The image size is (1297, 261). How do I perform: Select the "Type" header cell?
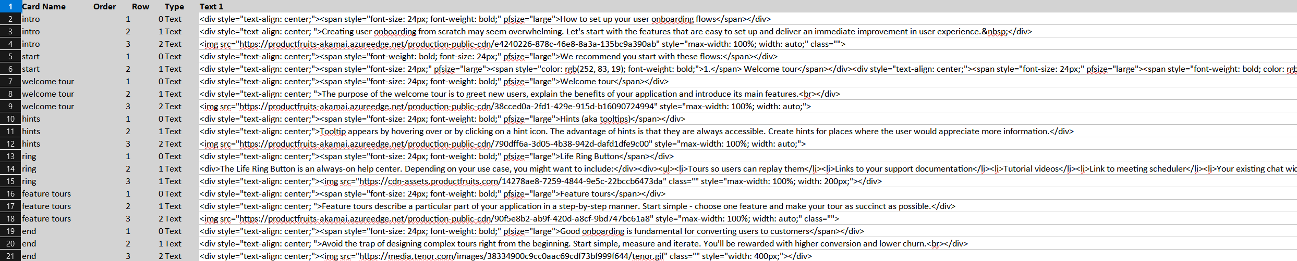coord(174,6)
